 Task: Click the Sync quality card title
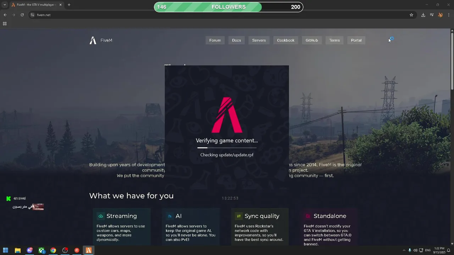262,216
